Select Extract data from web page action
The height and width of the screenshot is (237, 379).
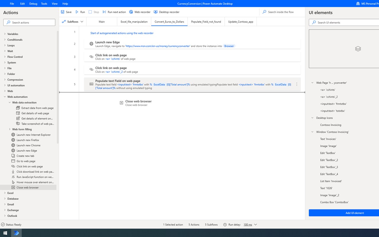[x=35, y=108]
